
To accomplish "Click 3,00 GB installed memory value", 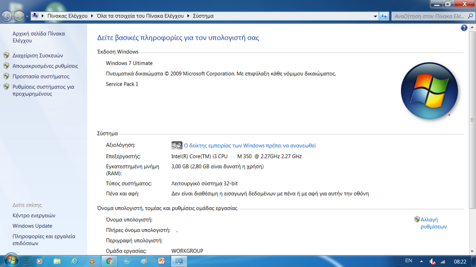I will pyautogui.click(x=218, y=166).
